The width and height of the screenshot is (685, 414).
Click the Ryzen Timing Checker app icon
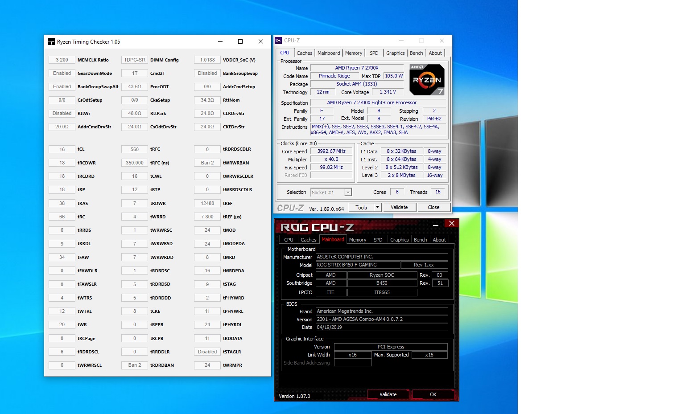[x=51, y=41]
